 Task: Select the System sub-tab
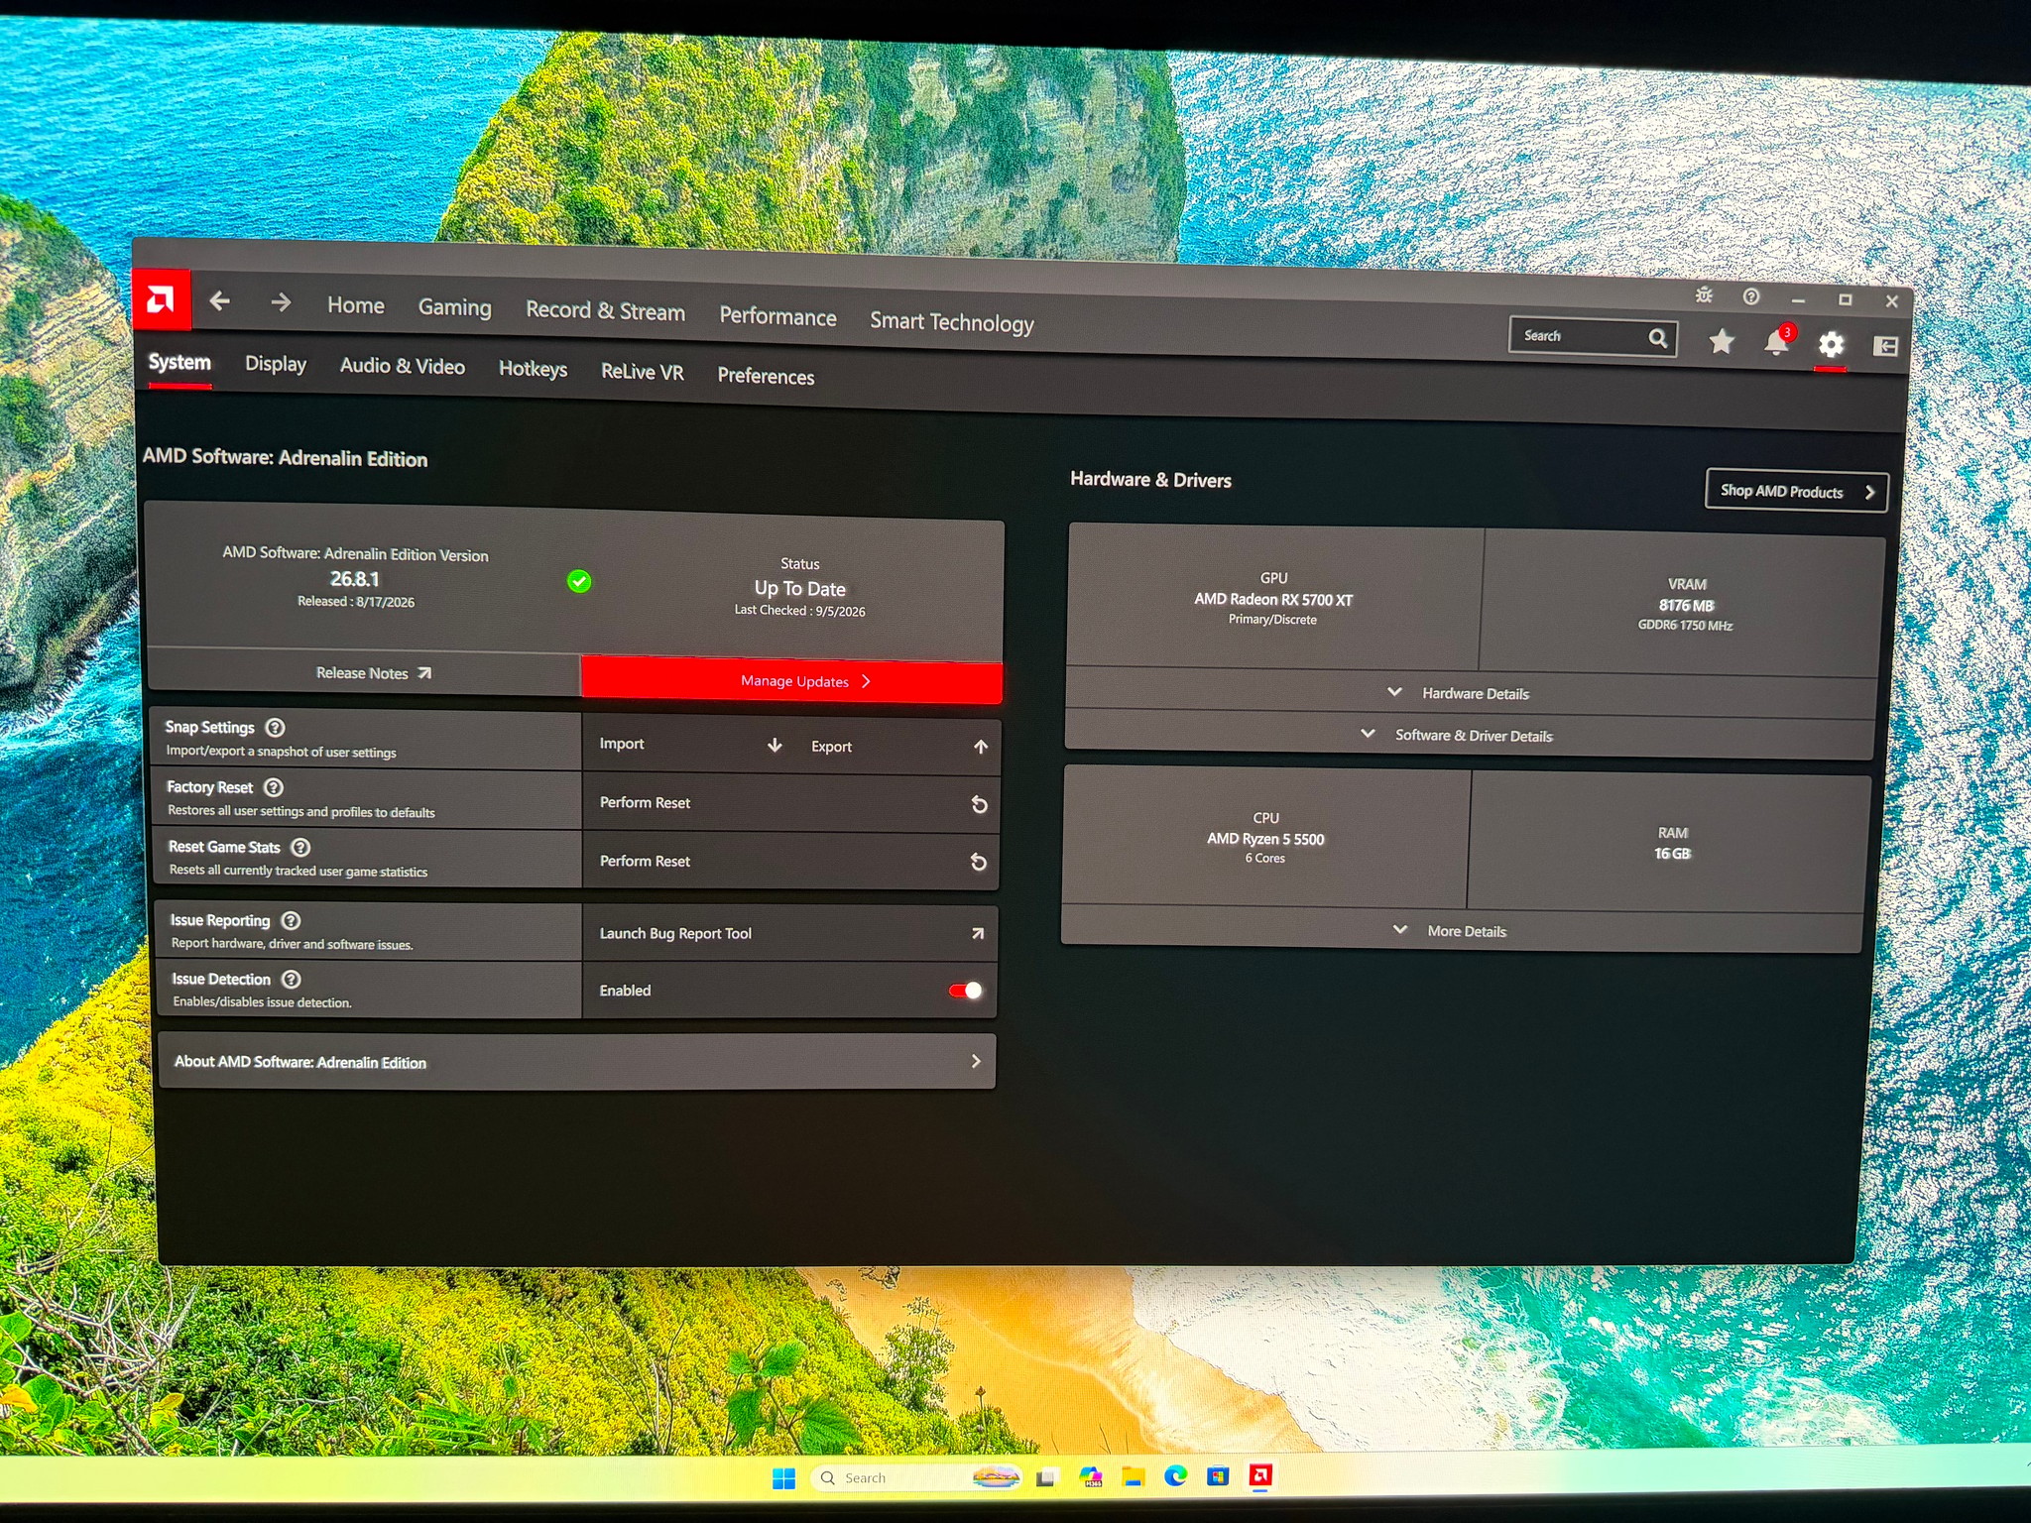179,363
